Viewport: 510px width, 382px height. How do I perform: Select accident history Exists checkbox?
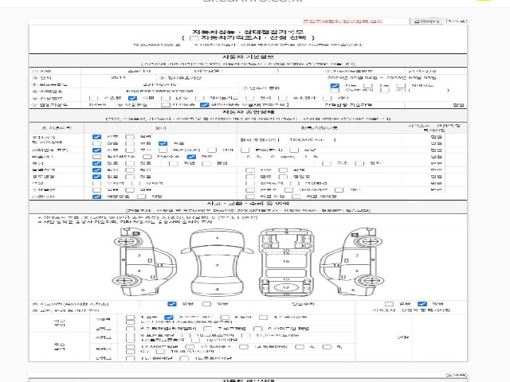click(x=206, y=304)
